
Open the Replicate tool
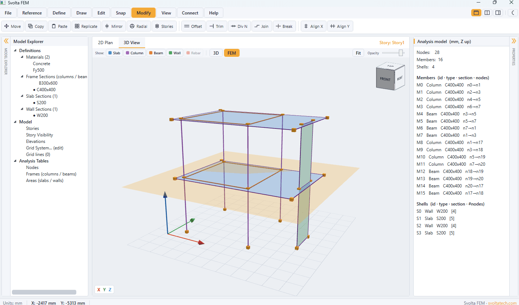pos(86,26)
